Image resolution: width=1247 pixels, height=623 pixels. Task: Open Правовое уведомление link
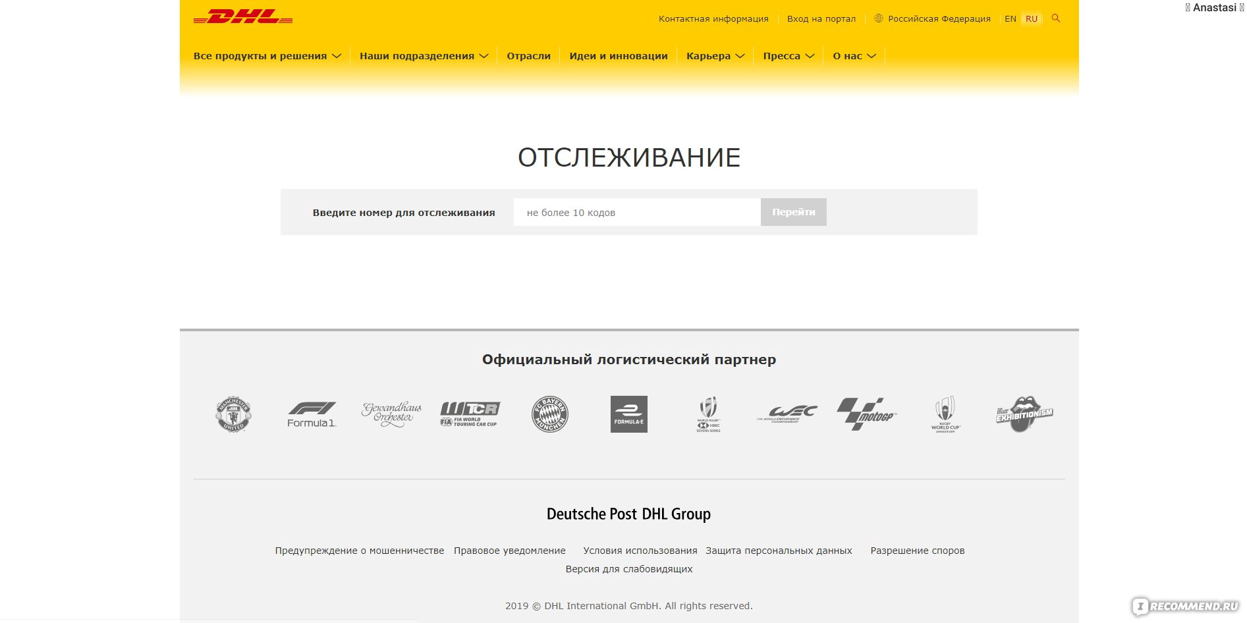click(509, 551)
